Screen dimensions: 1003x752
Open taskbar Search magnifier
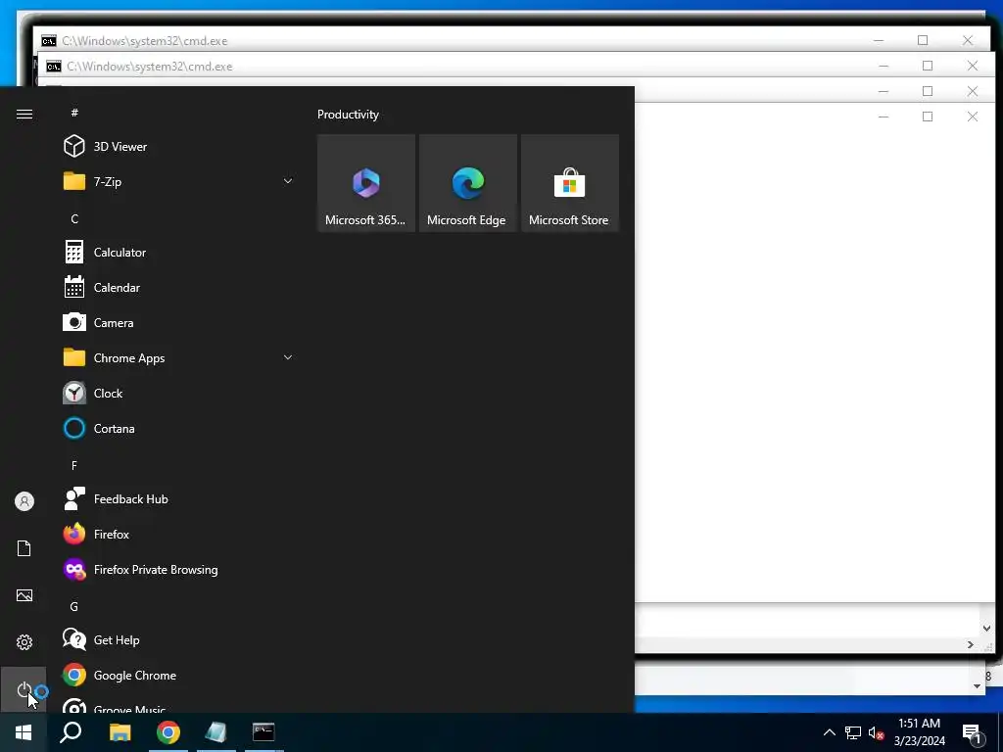click(71, 732)
